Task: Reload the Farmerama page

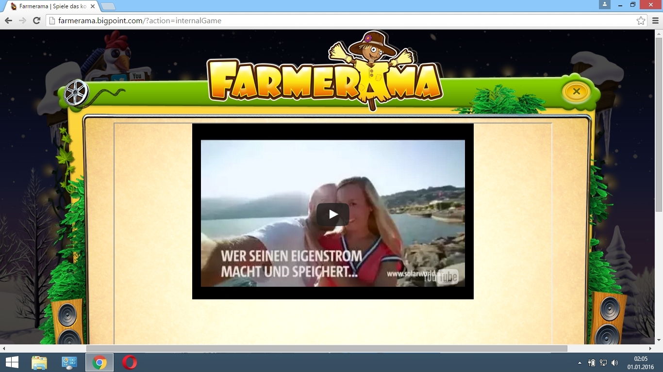Action: [36, 21]
